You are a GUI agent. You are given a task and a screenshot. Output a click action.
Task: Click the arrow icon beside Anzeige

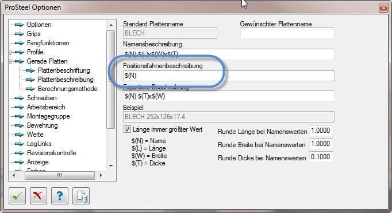point(19,162)
